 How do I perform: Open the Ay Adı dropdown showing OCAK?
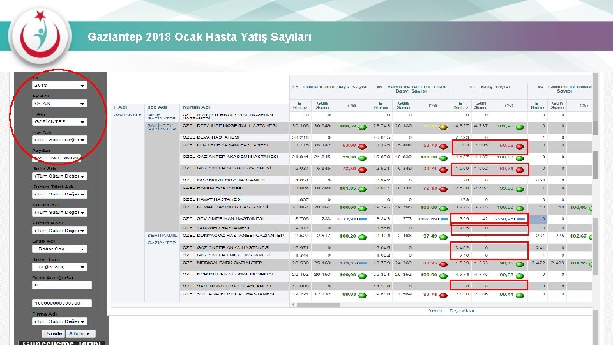point(59,103)
